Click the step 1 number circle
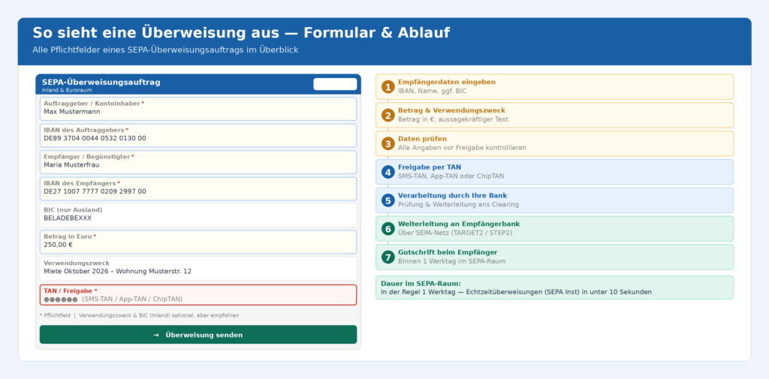769x379 pixels. pyautogui.click(x=388, y=87)
